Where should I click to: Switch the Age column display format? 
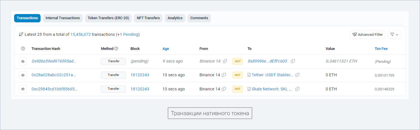pos(166,49)
